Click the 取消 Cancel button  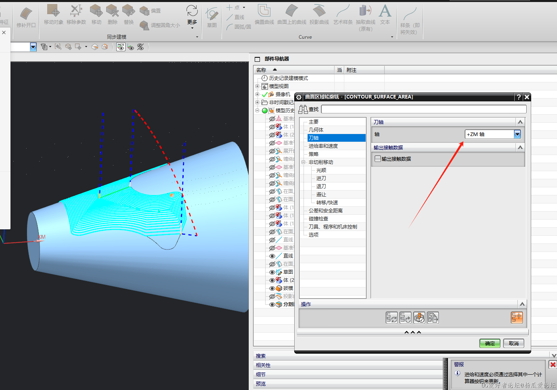(x=513, y=343)
